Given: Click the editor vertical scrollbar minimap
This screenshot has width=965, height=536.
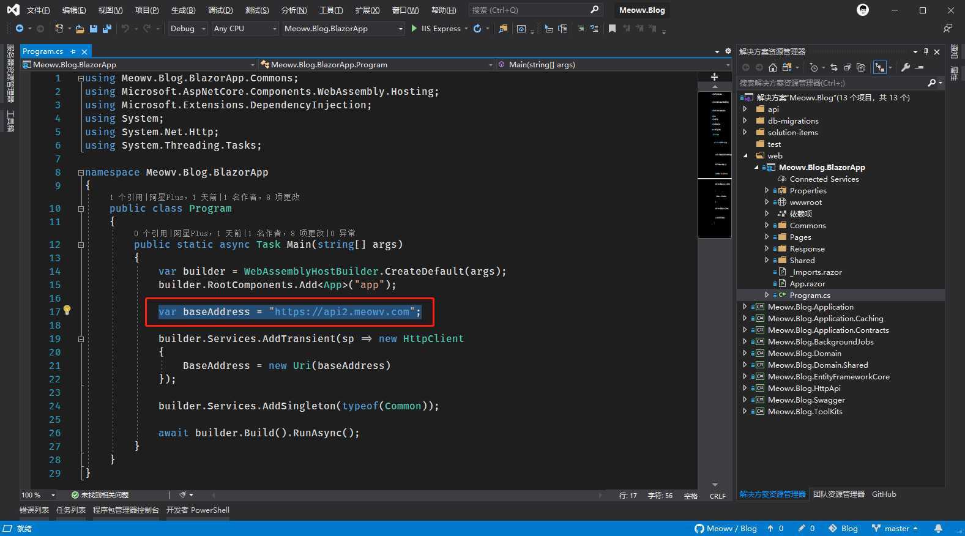Looking at the screenshot, I should [x=714, y=159].
